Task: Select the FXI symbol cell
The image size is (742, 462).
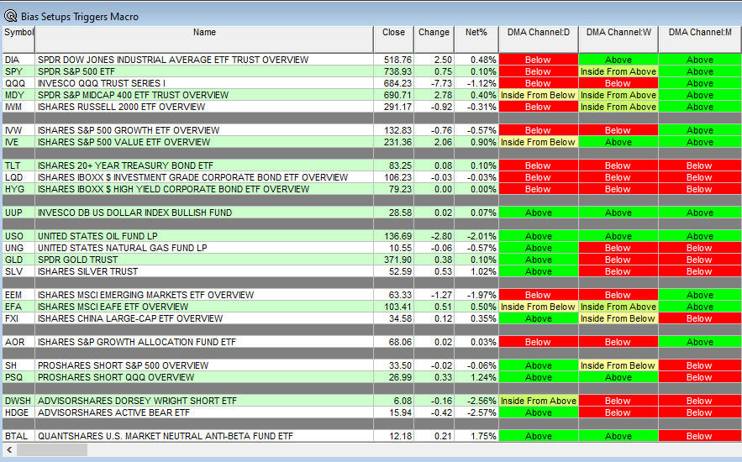Action: [x=18, y=318]
